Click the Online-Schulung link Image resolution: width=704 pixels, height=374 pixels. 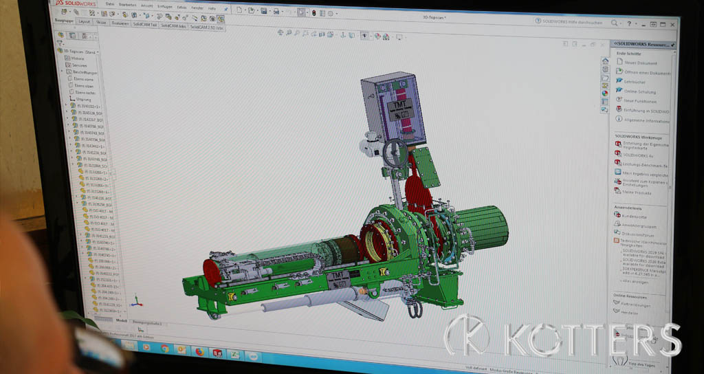pos(640,91)
